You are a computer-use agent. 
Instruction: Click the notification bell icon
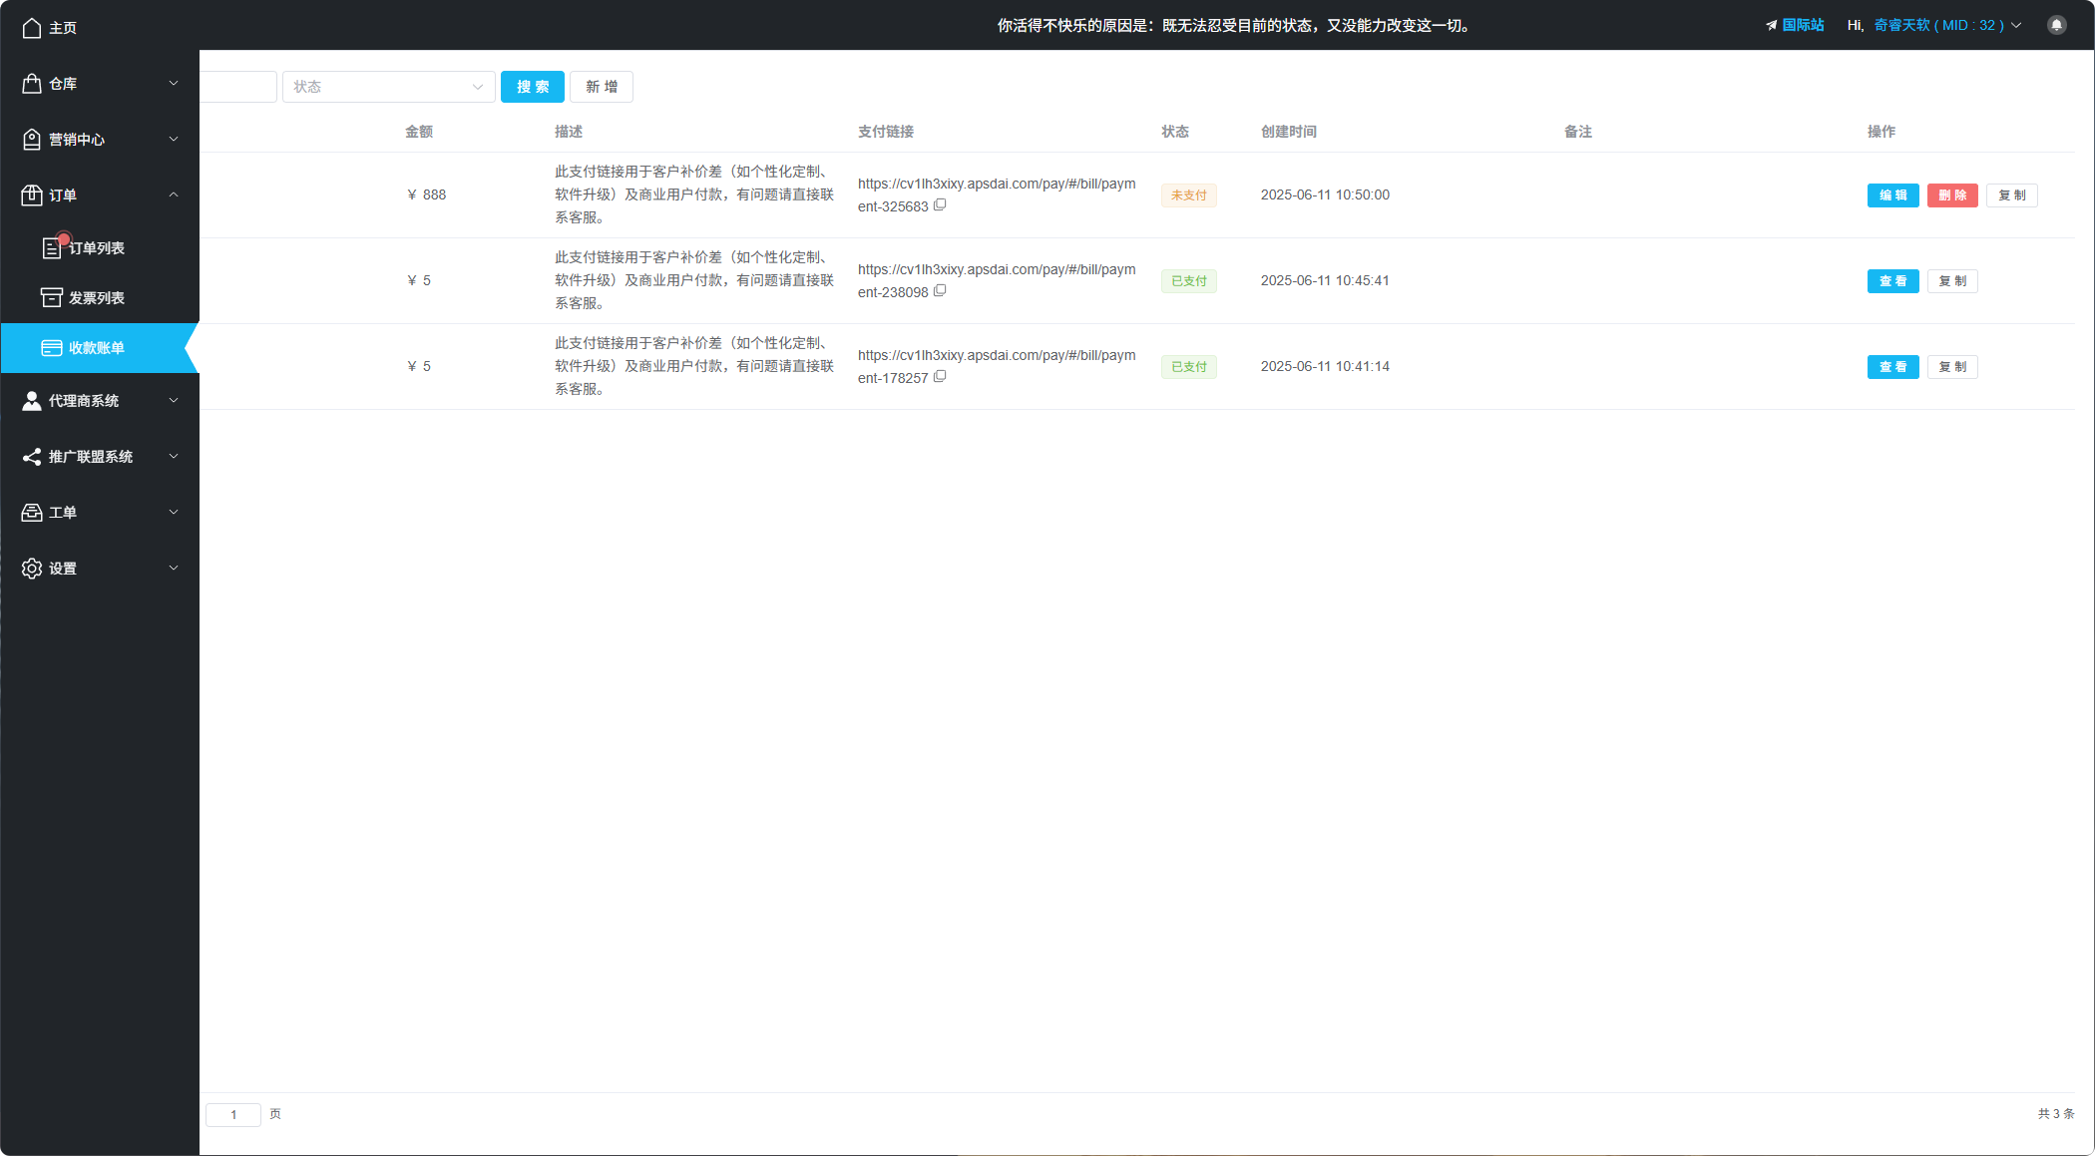[2056, 25]
